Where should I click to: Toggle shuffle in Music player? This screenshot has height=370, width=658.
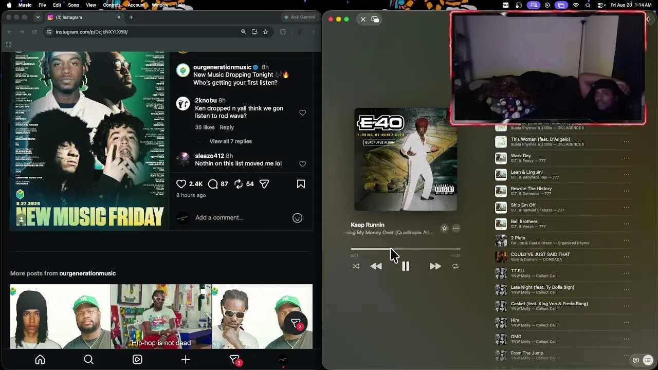coord(356,266)
